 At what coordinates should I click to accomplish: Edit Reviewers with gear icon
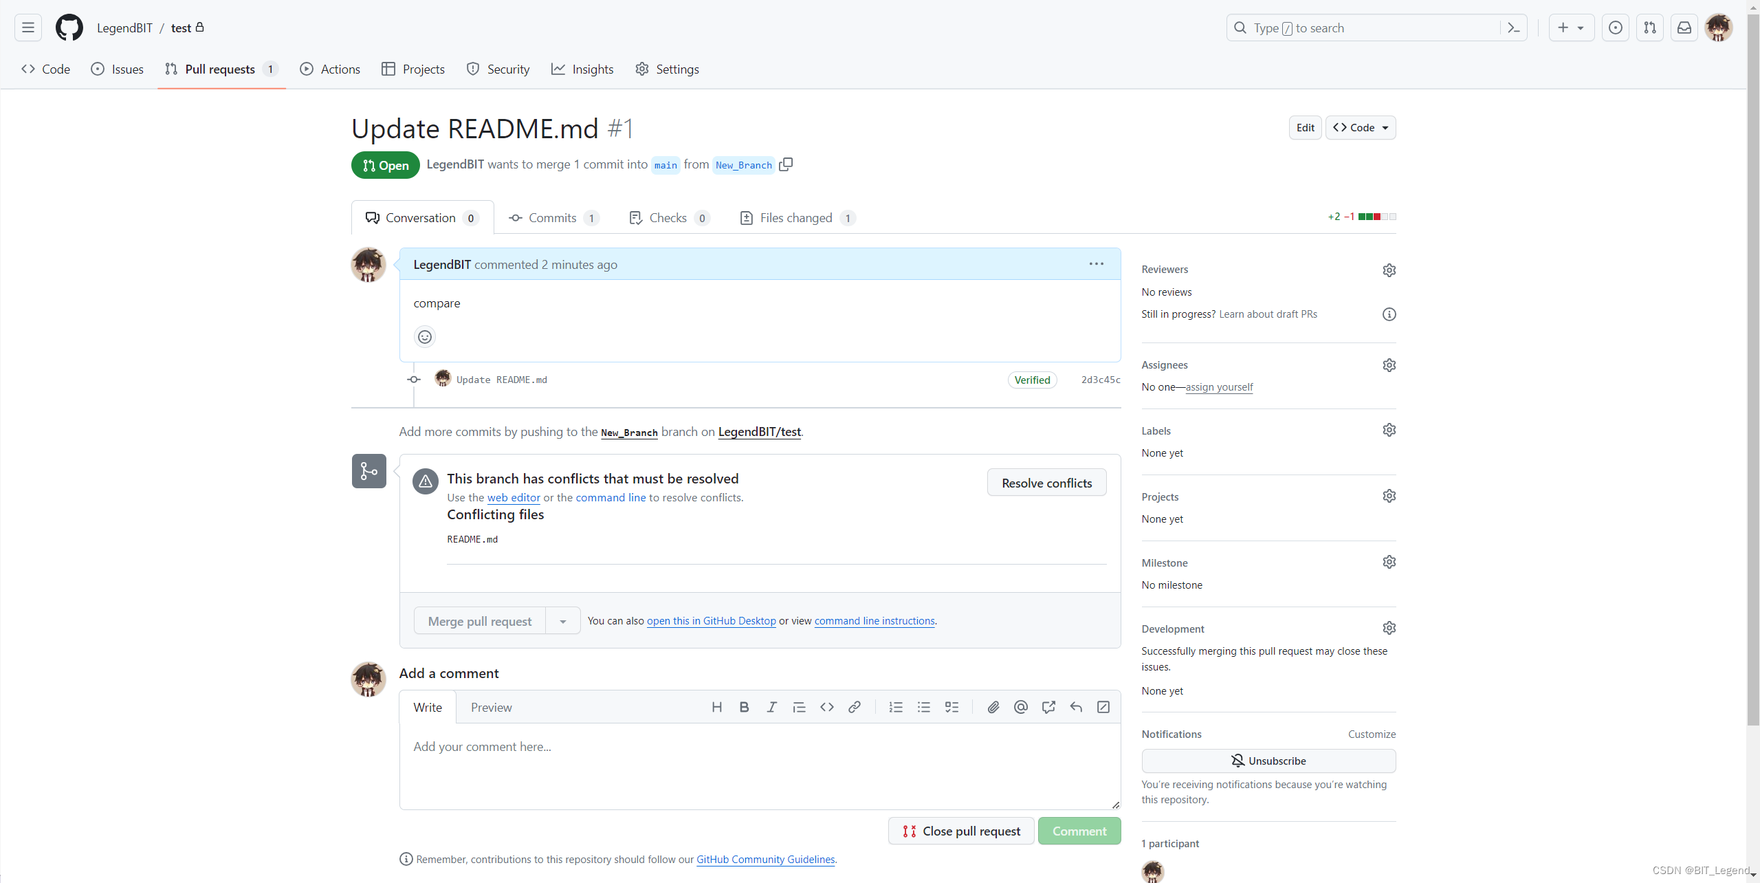tap(1389, 270)
